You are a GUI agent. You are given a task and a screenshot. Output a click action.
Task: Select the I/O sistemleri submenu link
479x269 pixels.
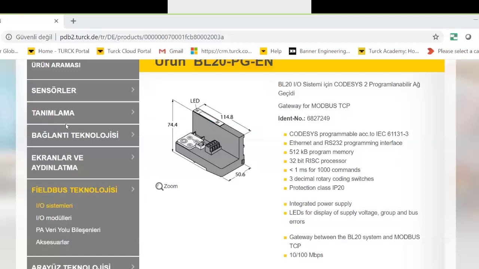point(54,206)
